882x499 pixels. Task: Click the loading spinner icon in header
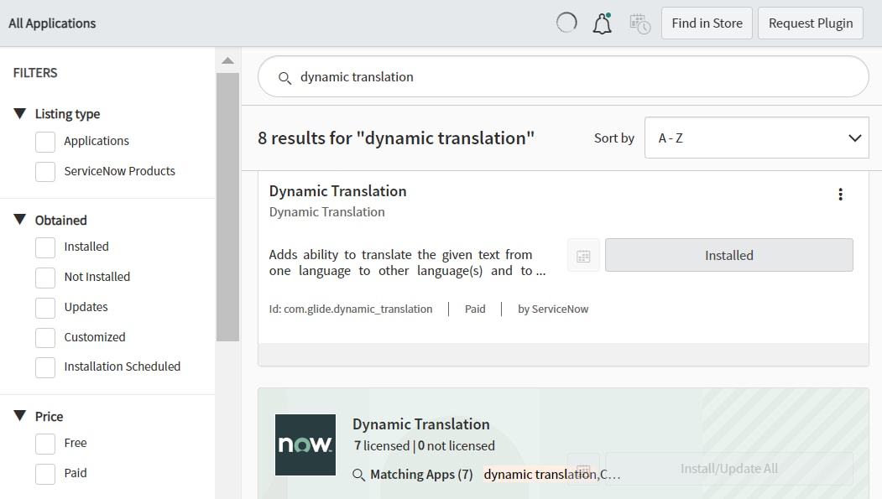coord(566,23)
